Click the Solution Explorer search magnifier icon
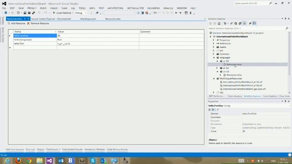 pos(287,28)
